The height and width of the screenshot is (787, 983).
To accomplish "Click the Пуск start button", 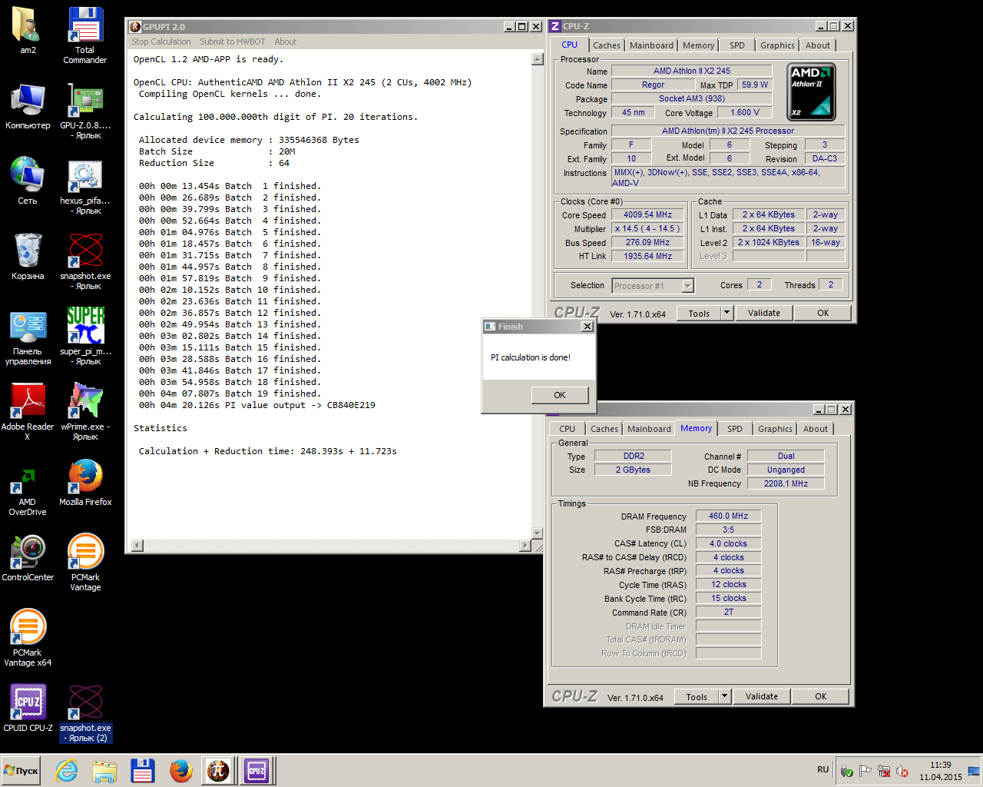I will pyautogui.click(x=21, y=771).
